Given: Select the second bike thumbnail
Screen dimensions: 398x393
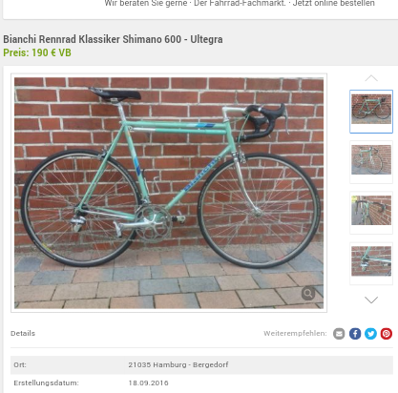Looking at the screenshot, I should 371,162.
